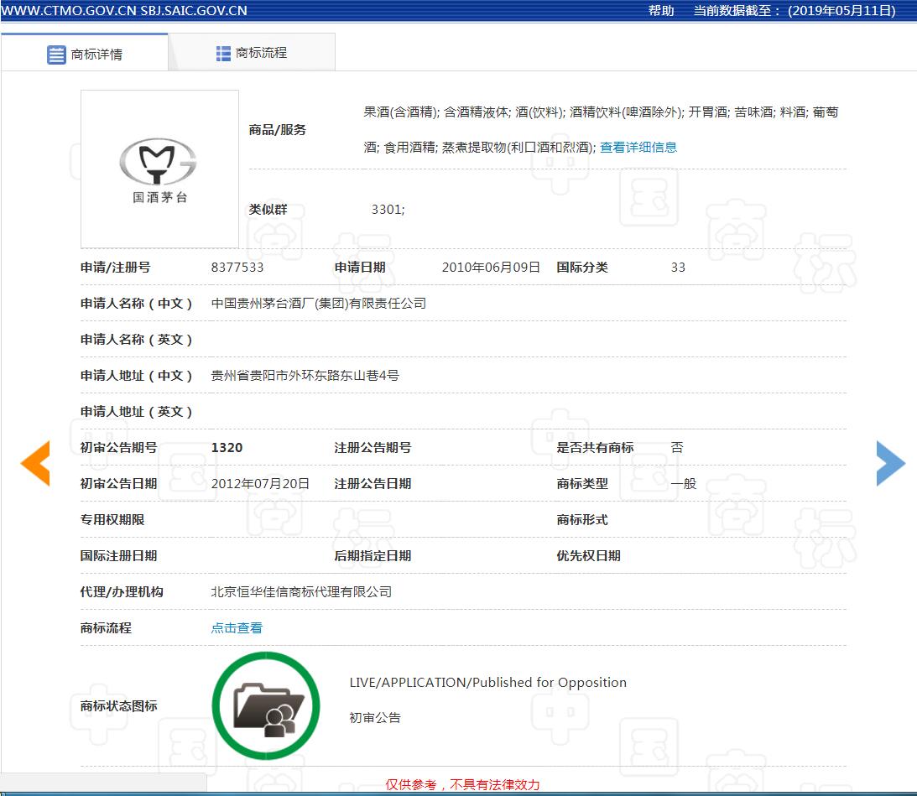Click the red 仅供参考 disclaimer text
This screenshot has height=796, width=917.
tap(462, 784)
